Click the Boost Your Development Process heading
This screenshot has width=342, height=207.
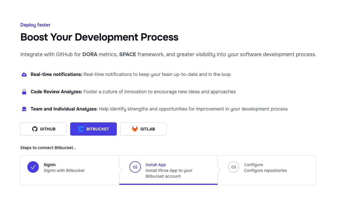(x=99, y=37)
